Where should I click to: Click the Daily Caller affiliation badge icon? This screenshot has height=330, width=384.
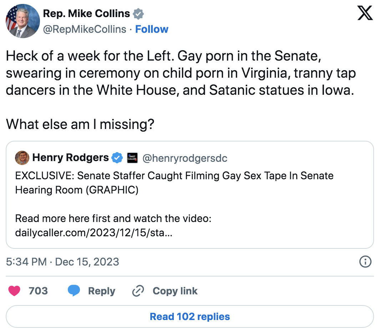click(x=132, y=158)
